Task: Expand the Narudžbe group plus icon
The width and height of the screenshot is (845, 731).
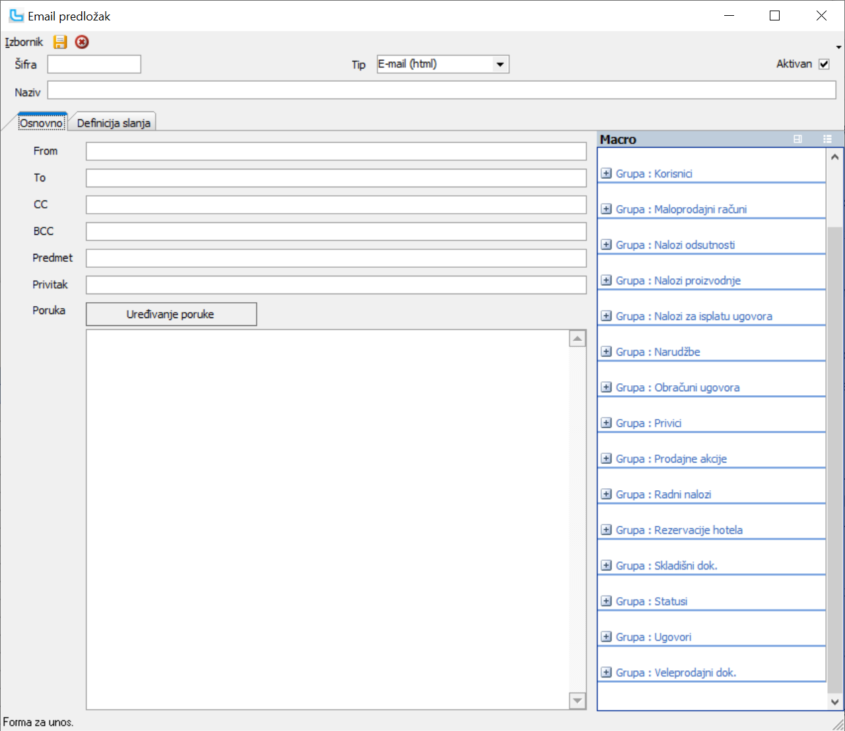Action: (x=606, y=352)
